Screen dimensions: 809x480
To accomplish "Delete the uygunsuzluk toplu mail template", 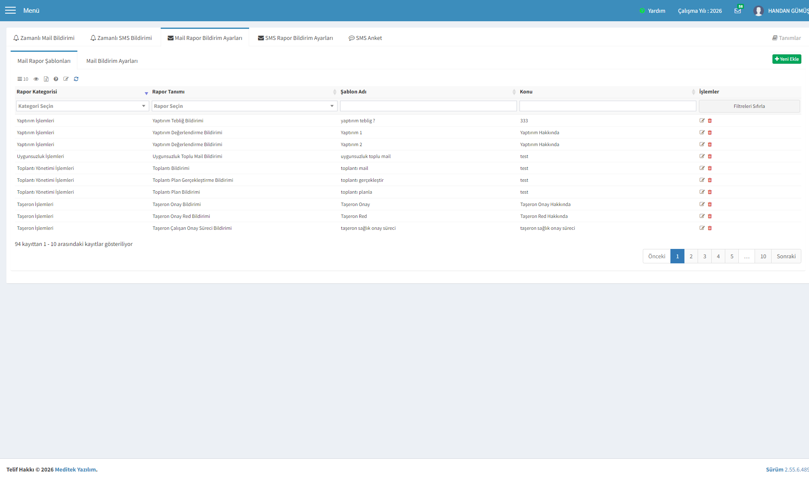I will [710, 156].
